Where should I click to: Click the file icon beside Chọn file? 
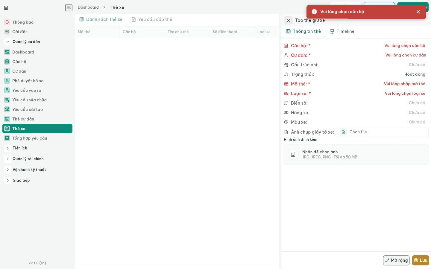(x=343, y=132)
